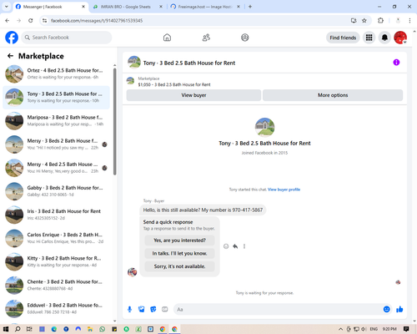Viewport: 417px width, 334px height.
Task: Click the More options button
Action: point(333,95)
